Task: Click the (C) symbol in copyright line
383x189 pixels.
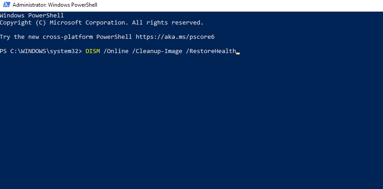Action: pos(41,23)
